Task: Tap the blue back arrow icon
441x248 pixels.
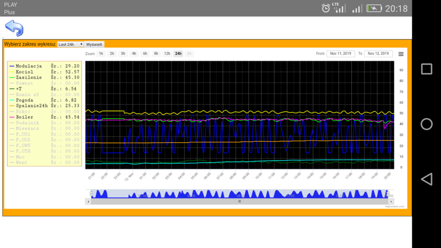Action: tap(14, 28)
